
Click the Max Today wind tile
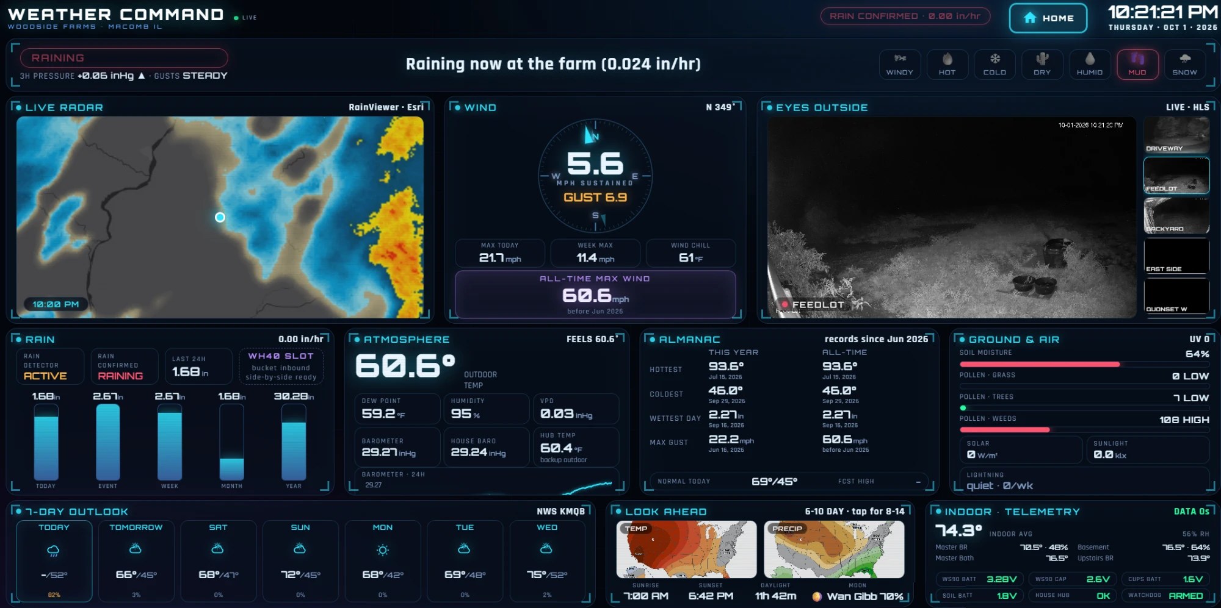[499, 253]
